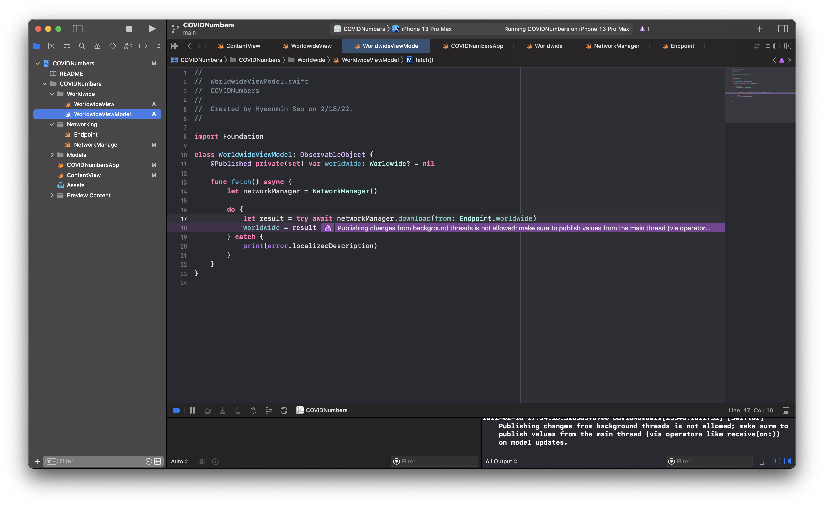Open the Issue navigator warning triangle icon
The width and height of the screenshot is (824, 506).
tap(97, 46)
